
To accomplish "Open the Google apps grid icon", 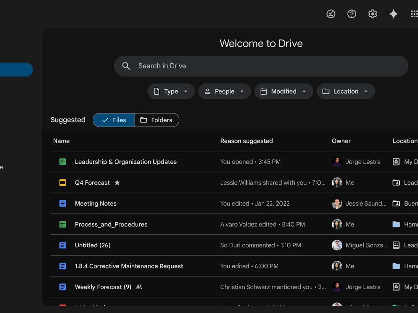I will coord(414,14).
